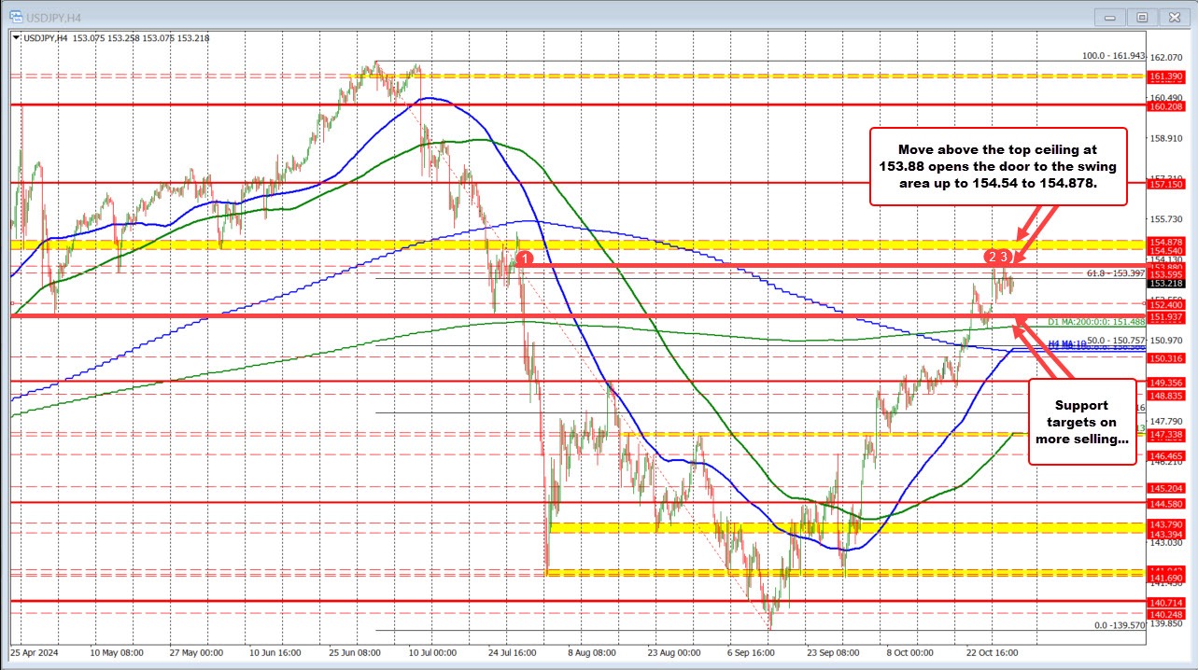Click the Support targets on more selling box

tap(1081, 423)
